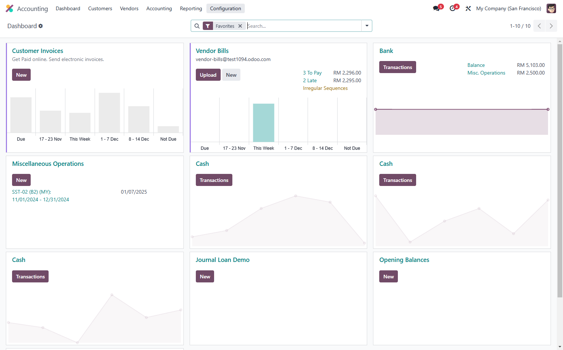Open Dashboard settings gear icon
This screenshot has width=563, height=350.
coord(41,26)
